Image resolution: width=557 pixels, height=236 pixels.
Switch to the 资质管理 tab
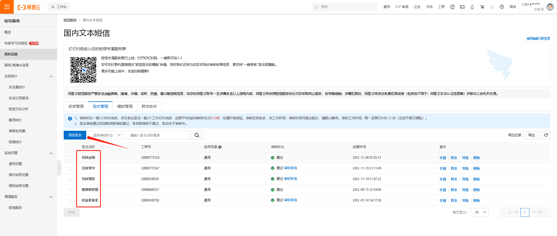pos(76,106)
